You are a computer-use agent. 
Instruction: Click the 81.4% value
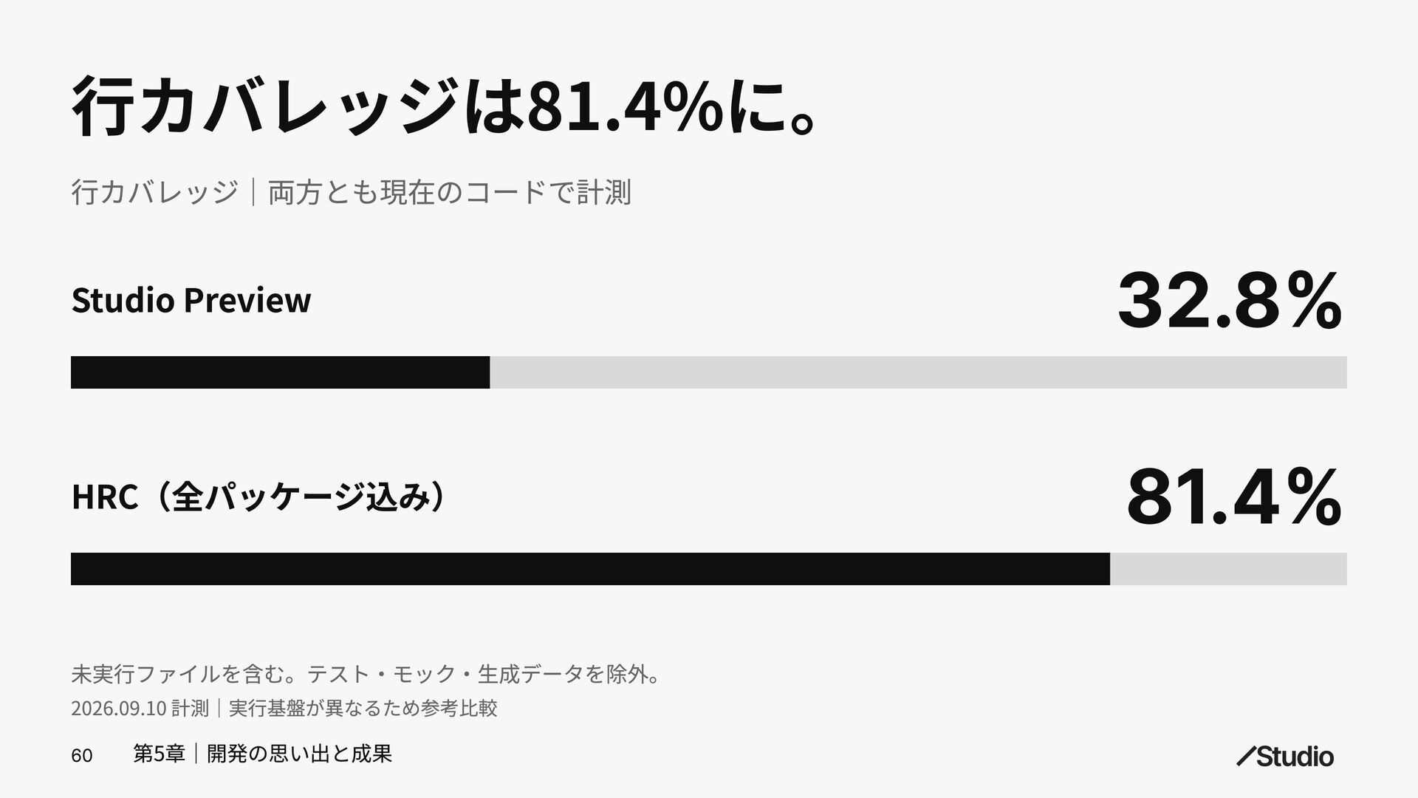pyautogui.click(x=1234, y=497)
